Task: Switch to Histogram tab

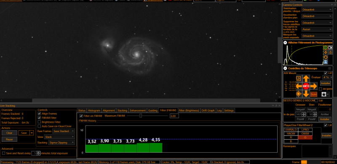Action: [94, 110]
